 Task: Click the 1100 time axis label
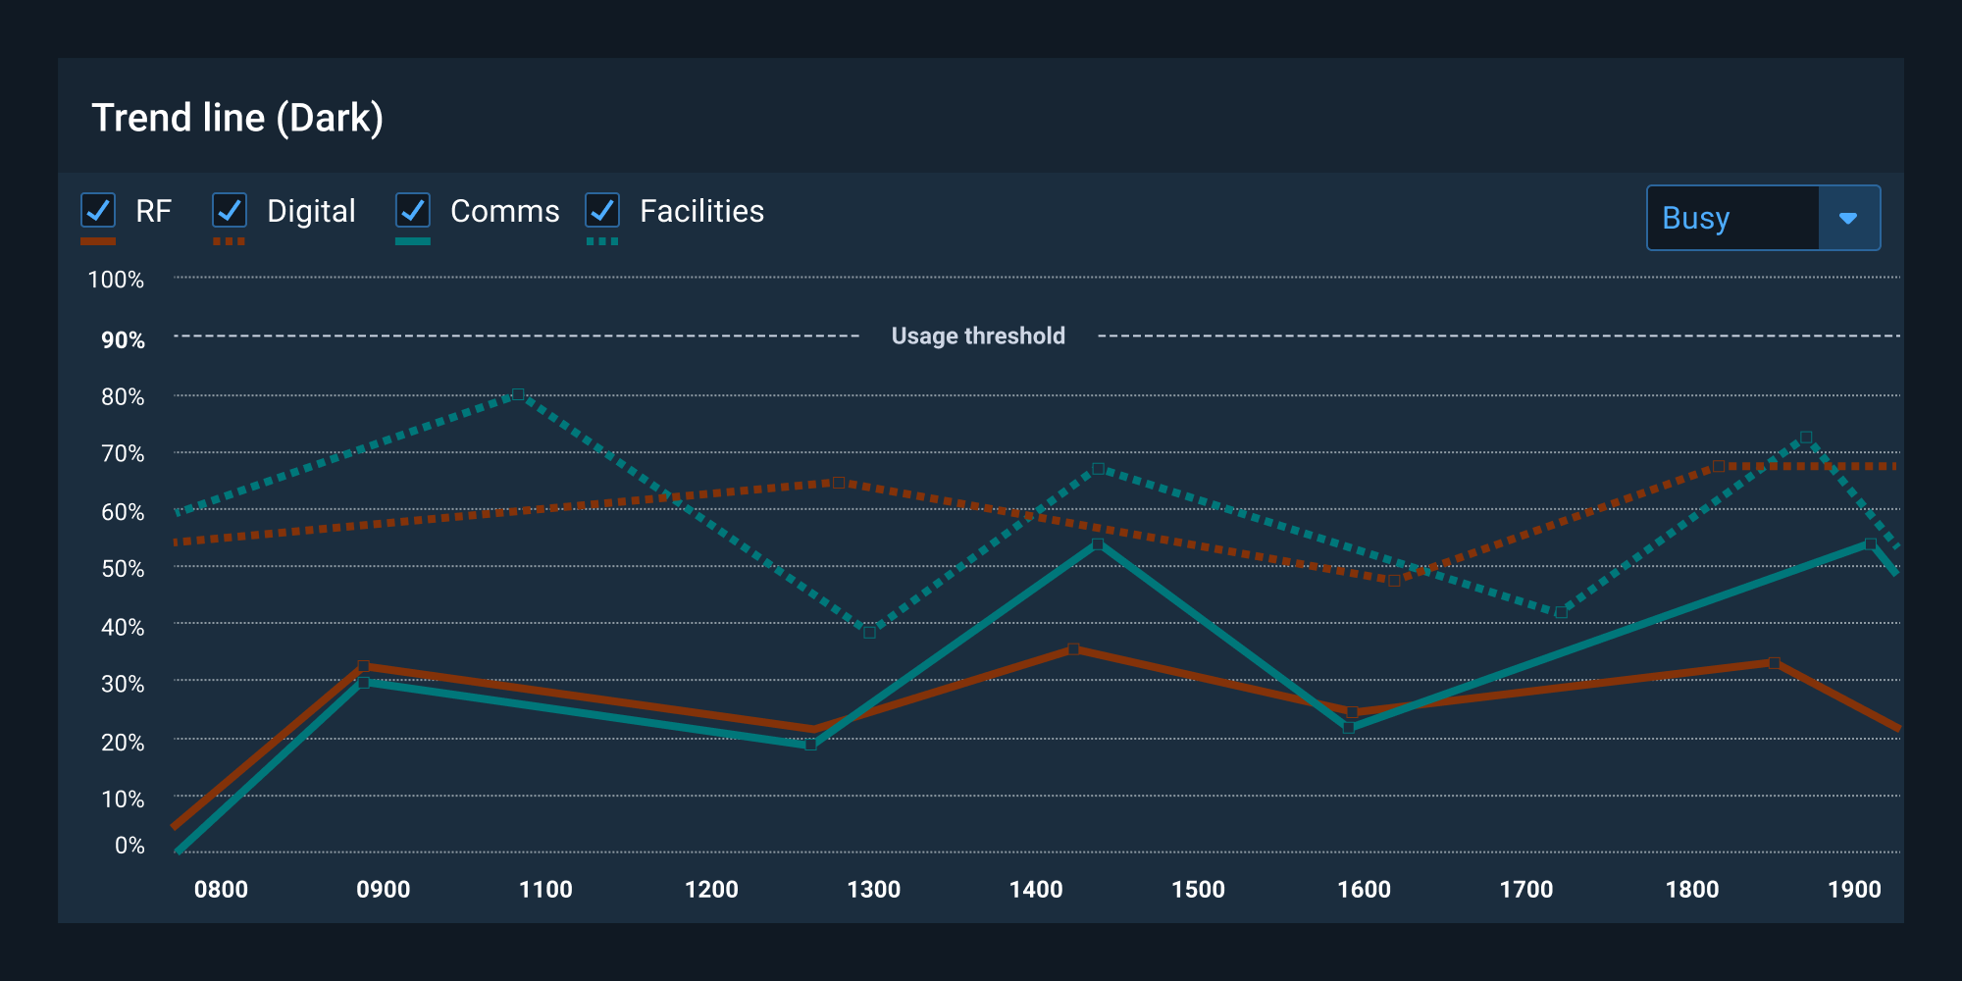(545, 890)
